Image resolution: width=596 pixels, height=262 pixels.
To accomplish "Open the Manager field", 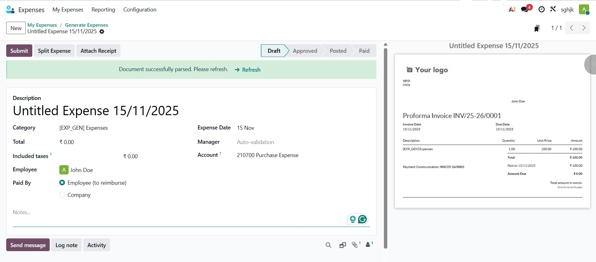I will (303, 142).
